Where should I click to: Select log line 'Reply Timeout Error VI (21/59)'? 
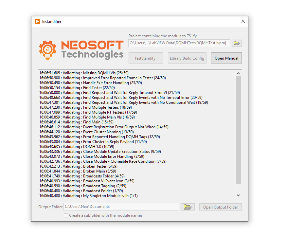110,93
